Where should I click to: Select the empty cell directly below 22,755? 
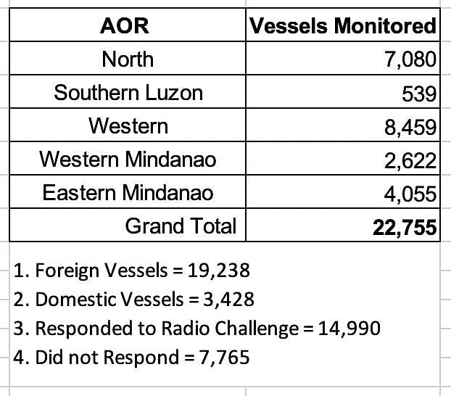(x=342, y=256)
